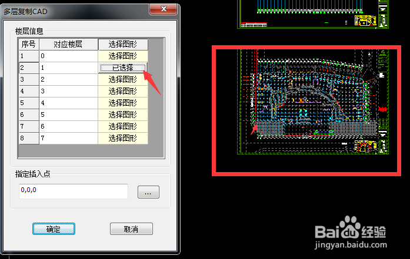Click floor cell in row 4
The width and height of the screenshot is (410, 259).
68,91
